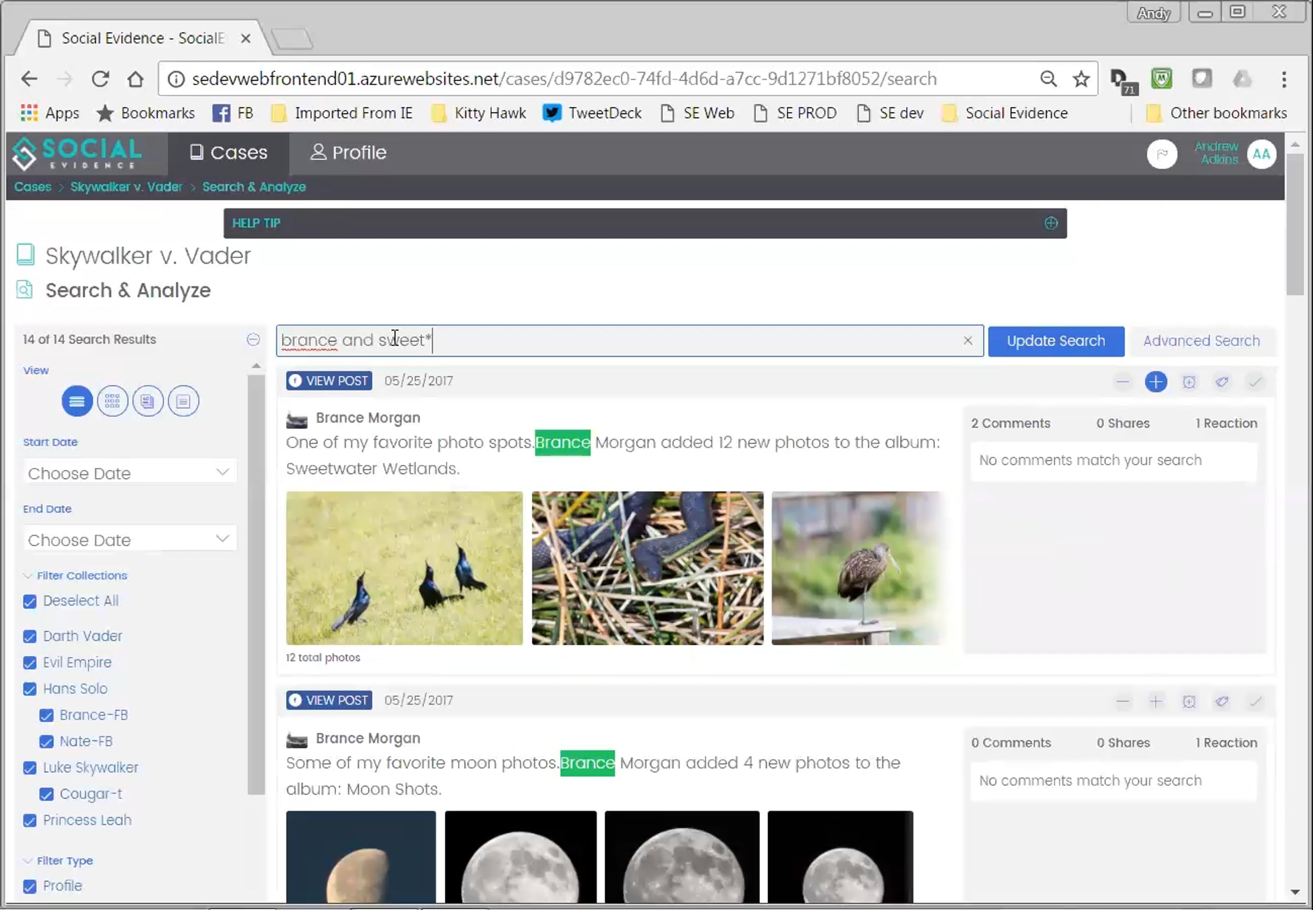Click the Social Evidence logo

[x=77, y=154]
